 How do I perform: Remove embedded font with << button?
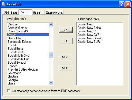tap(66, 41)
